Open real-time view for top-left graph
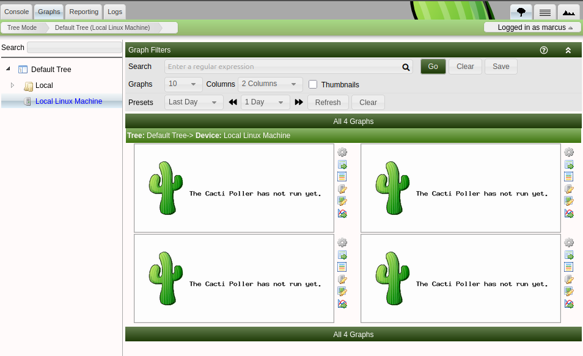The width and height of the screenshot is (583, 356). (342, 213)
